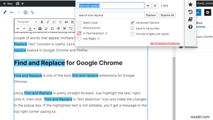Toggle italic formatting
This screenshot has height=120, width=213.
48,22
